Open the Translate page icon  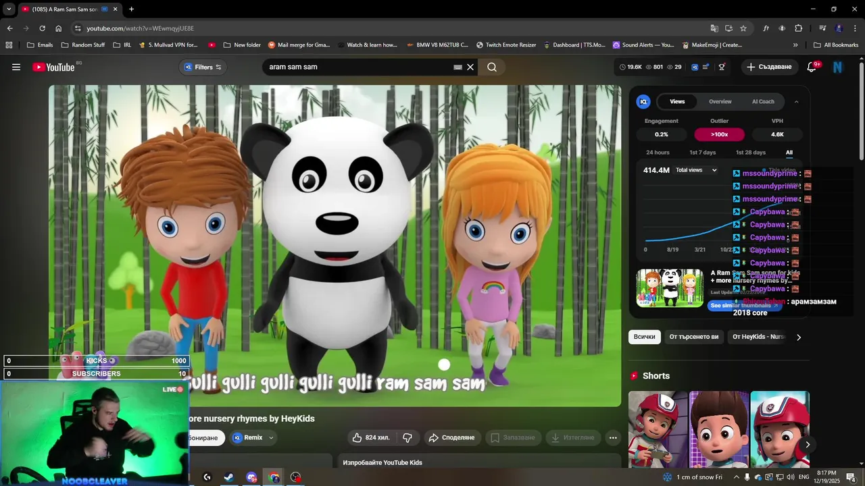tap(714, 28)
